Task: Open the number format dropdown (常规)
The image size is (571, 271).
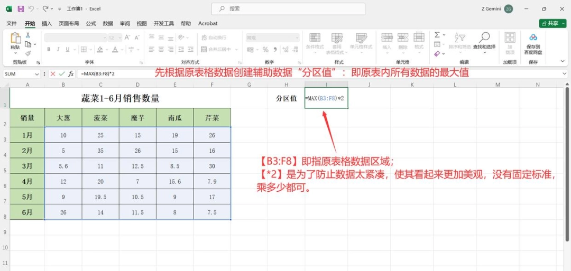Action: (x=297, y=38)
